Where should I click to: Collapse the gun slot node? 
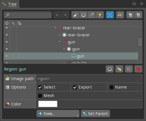[64, 49]
